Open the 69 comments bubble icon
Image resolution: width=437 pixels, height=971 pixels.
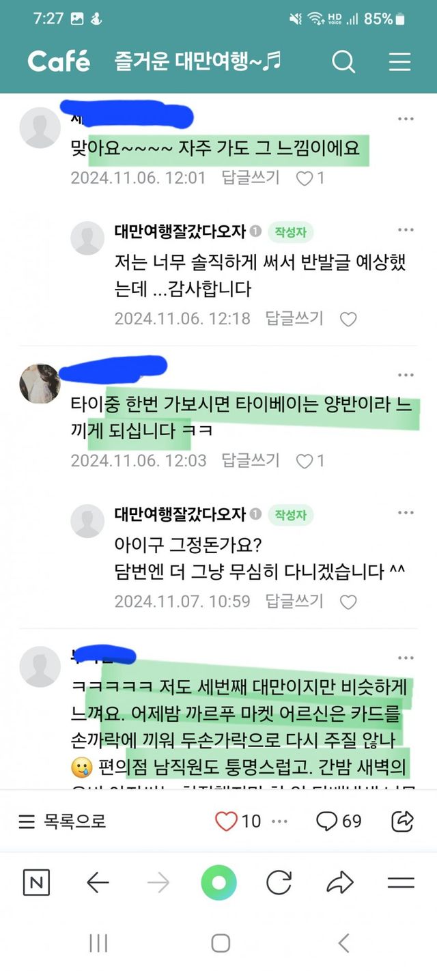click(326, 821)
